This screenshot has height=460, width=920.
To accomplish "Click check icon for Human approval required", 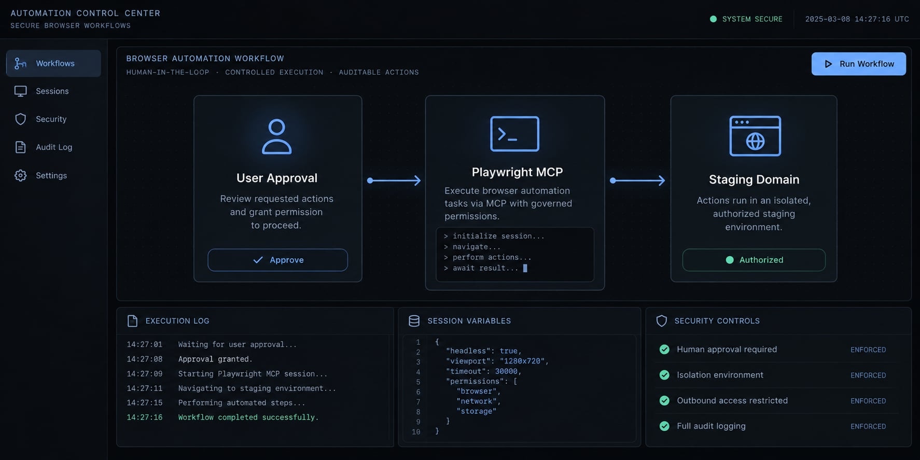I will 664,350.
